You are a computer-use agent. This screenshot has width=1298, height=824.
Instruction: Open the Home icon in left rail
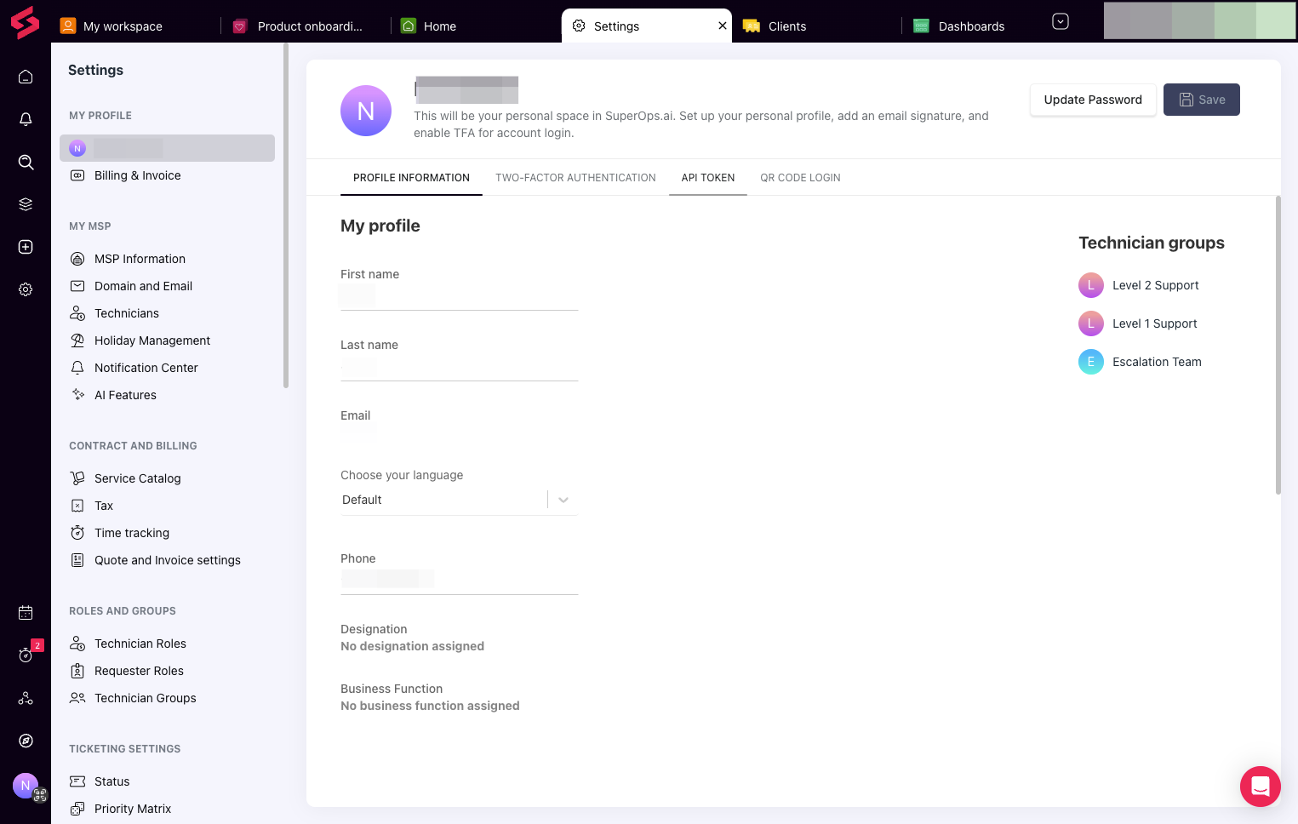coord(26,77)
